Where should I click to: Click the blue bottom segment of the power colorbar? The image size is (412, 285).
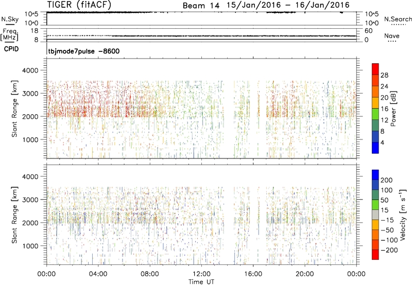click(375, 148)
